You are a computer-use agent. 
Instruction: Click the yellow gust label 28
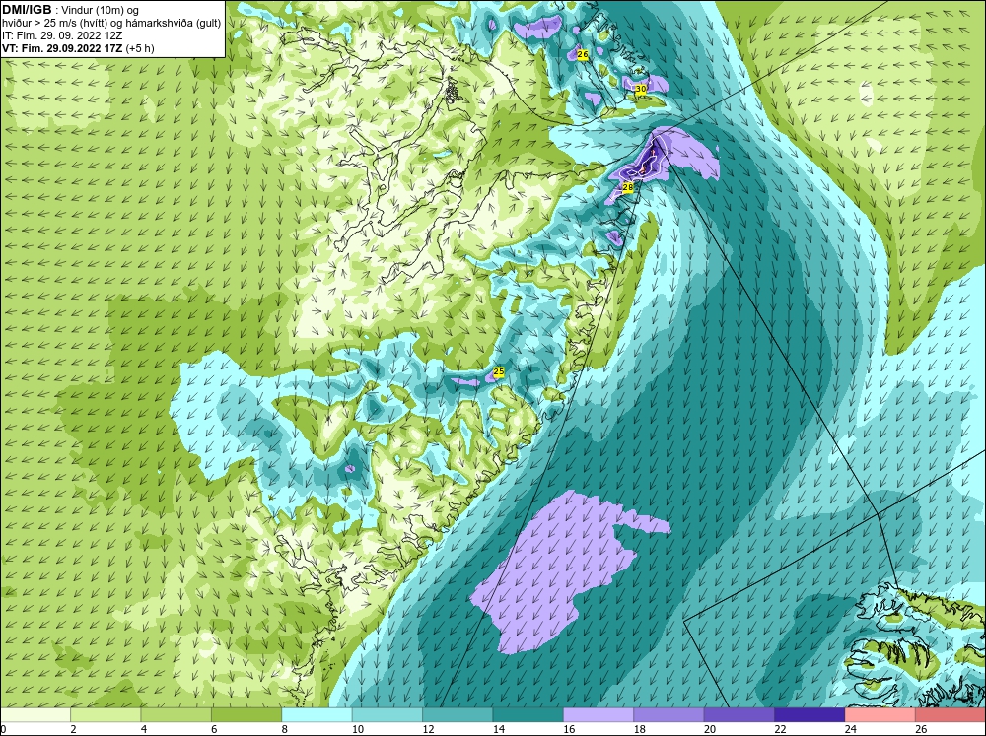coord(627,187)
